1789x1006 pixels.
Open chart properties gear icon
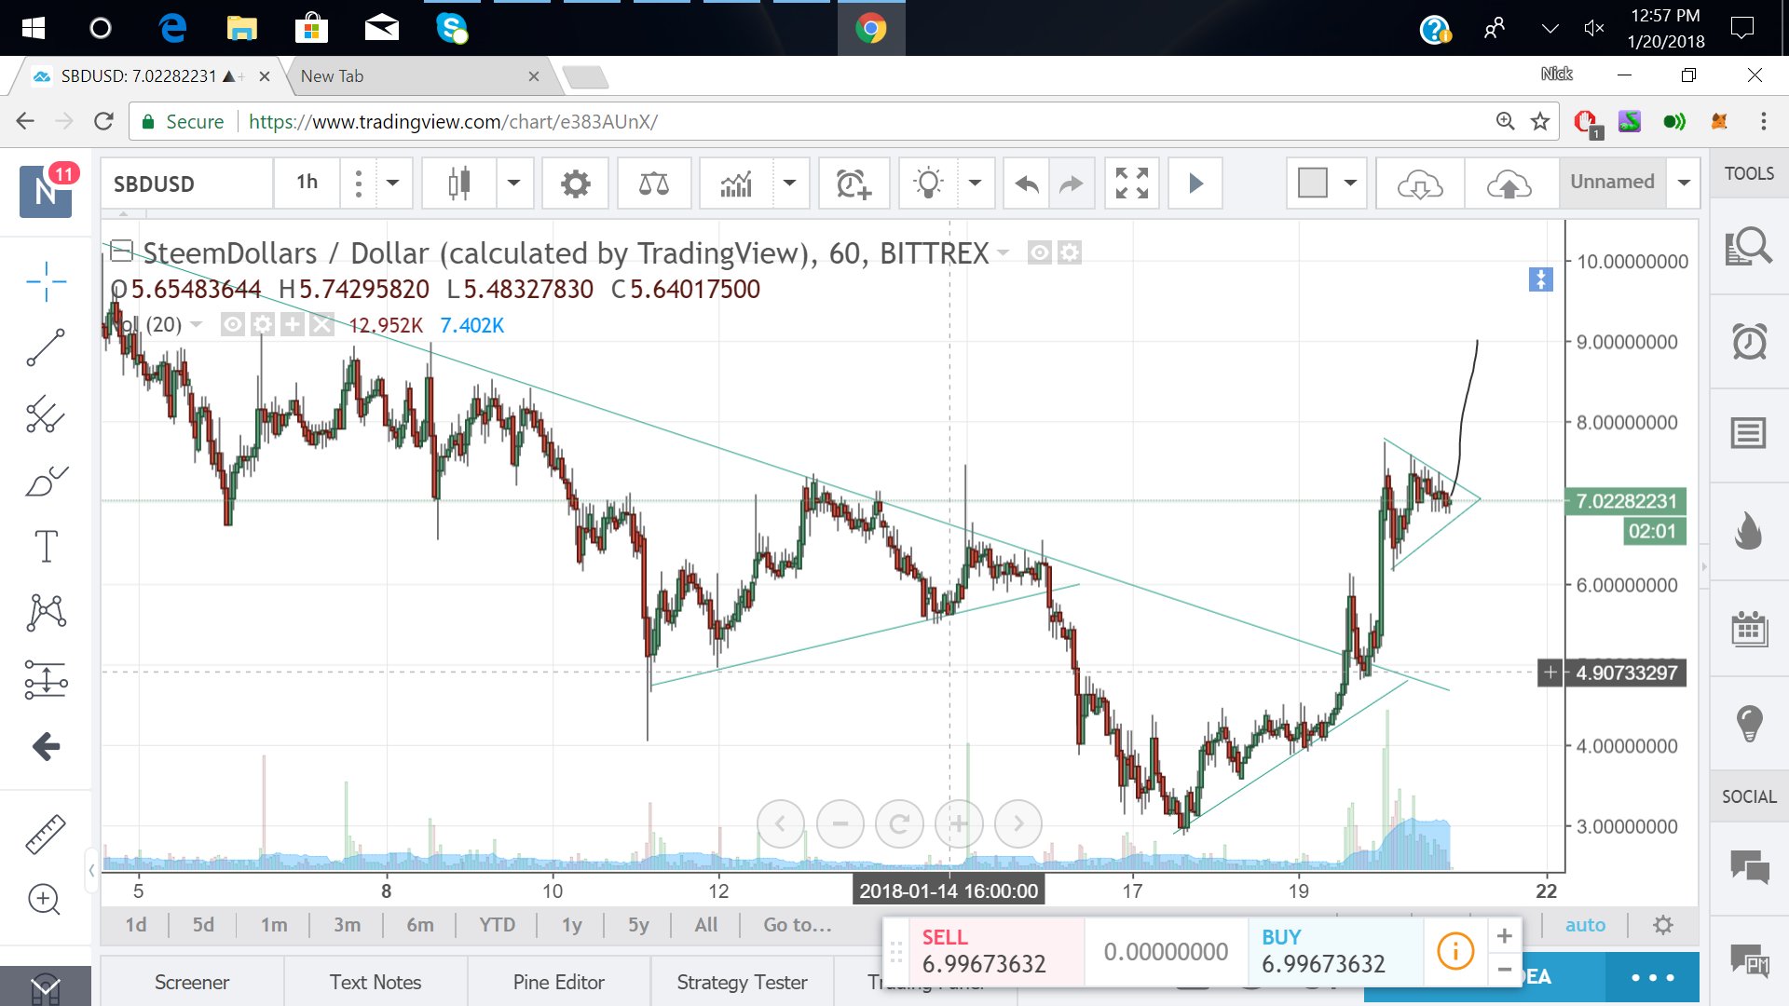click(x=576, y=184)
